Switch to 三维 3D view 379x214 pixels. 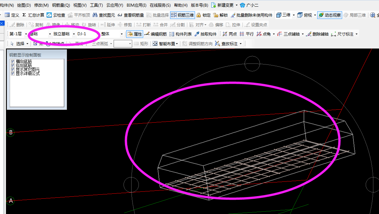283,15
